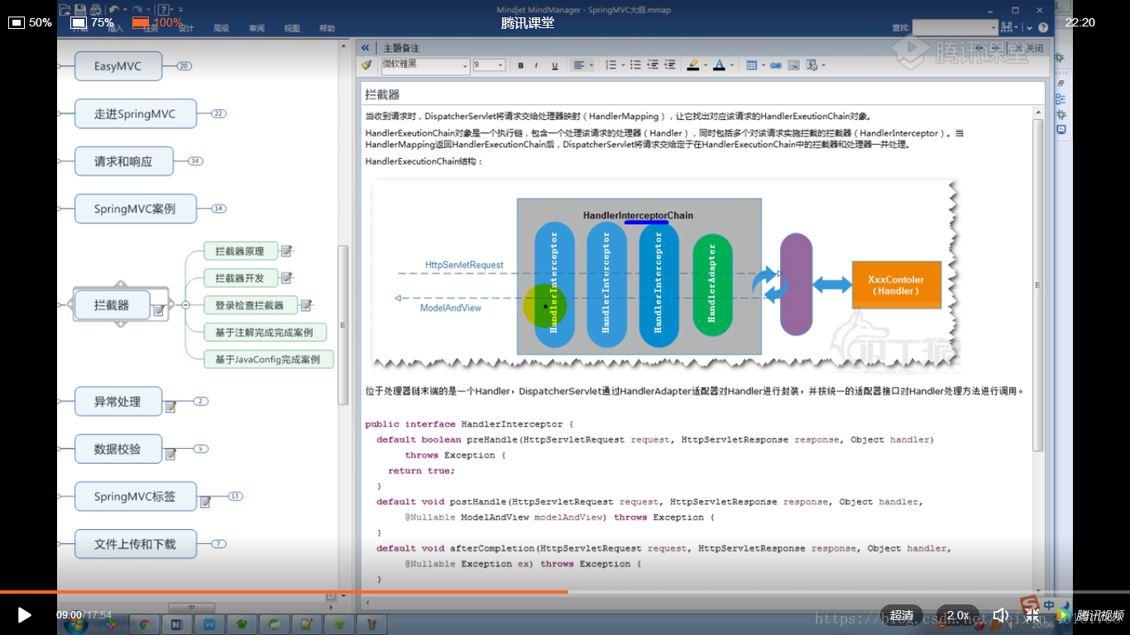Change the 2.0x playback speed
This screenshot has width=1130, height=635.
[958, 615]
